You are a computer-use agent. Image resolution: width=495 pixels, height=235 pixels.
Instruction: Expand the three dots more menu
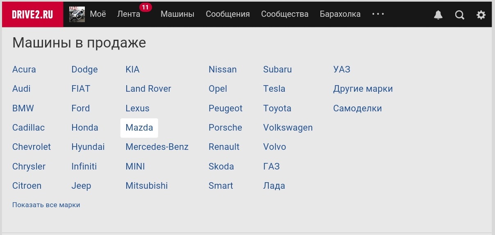click(378, 14)
